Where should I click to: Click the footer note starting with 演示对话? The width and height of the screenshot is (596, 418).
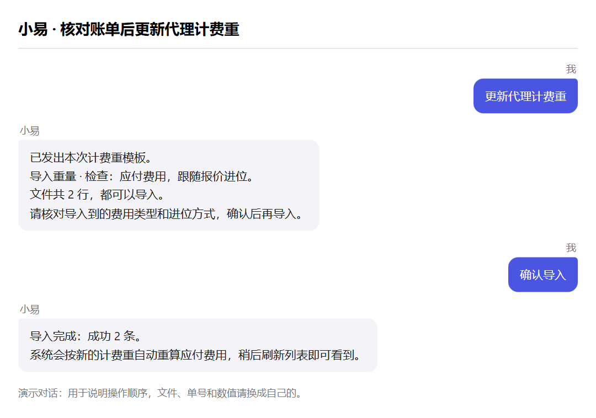161,393
